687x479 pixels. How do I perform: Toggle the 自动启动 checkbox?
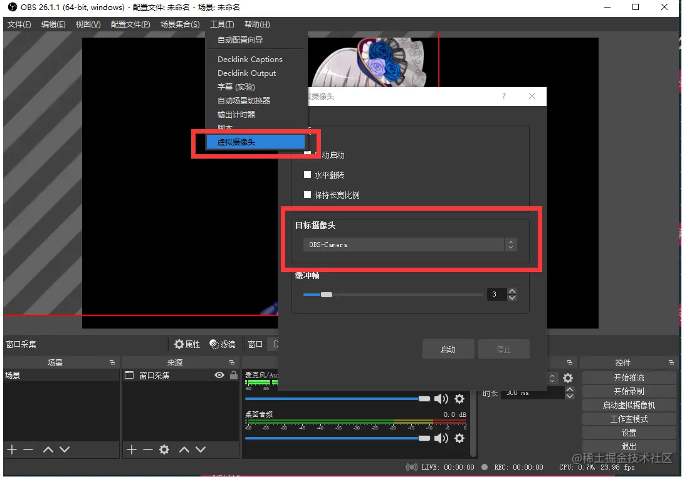coord(308,154)
